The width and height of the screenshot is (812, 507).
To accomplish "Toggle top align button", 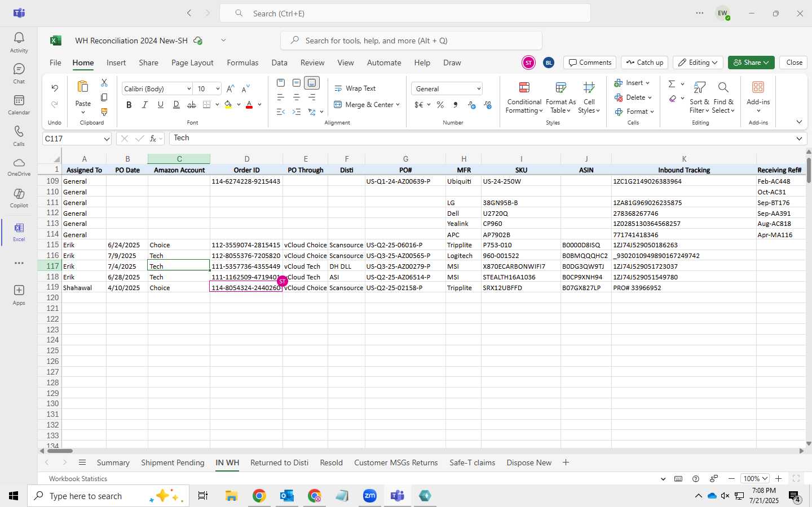I will (281, 83).
